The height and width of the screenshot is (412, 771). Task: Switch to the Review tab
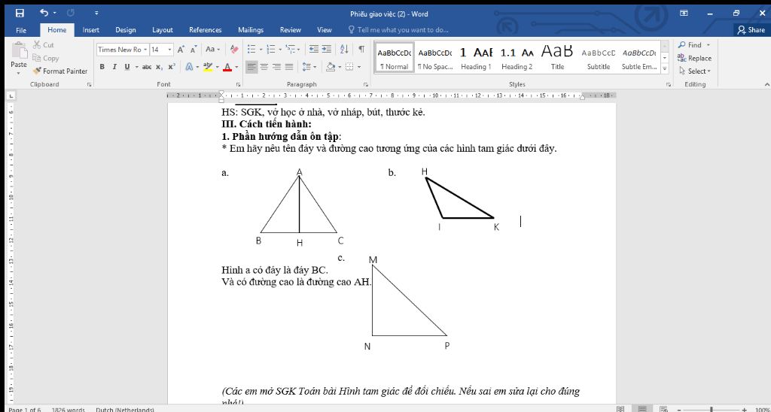pos(290,30)
